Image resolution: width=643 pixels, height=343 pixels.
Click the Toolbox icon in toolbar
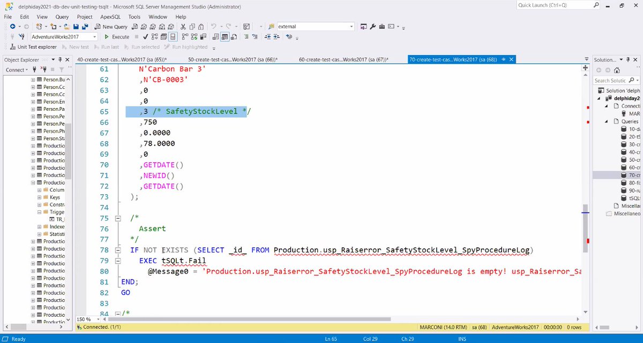click(x=382, y=26)
